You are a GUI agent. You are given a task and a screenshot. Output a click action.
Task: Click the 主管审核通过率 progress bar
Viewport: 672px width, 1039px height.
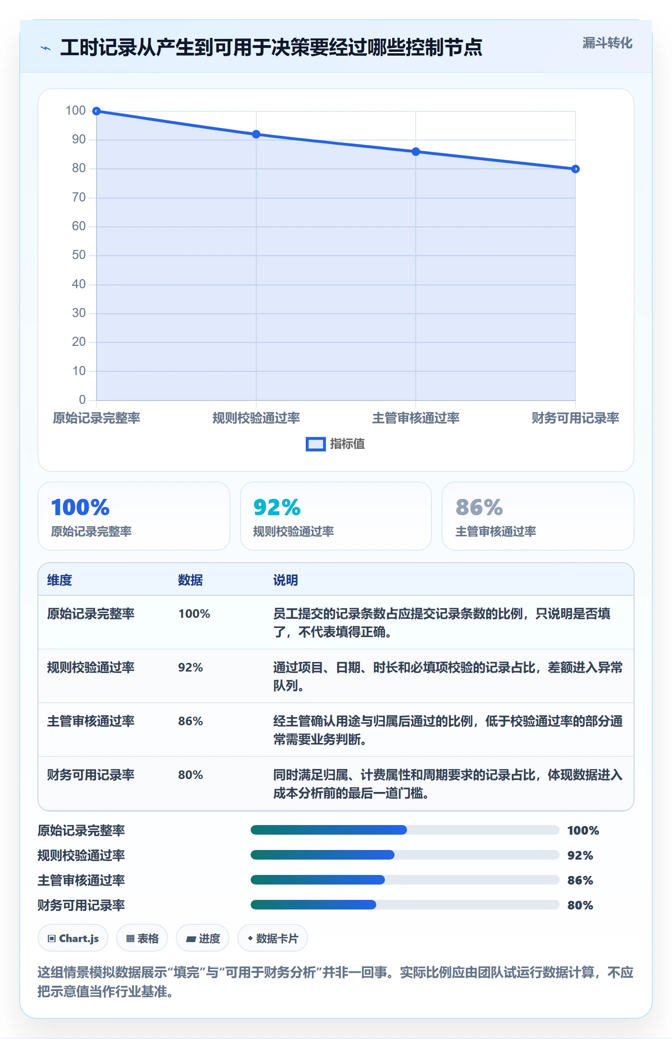click(405, 880)
